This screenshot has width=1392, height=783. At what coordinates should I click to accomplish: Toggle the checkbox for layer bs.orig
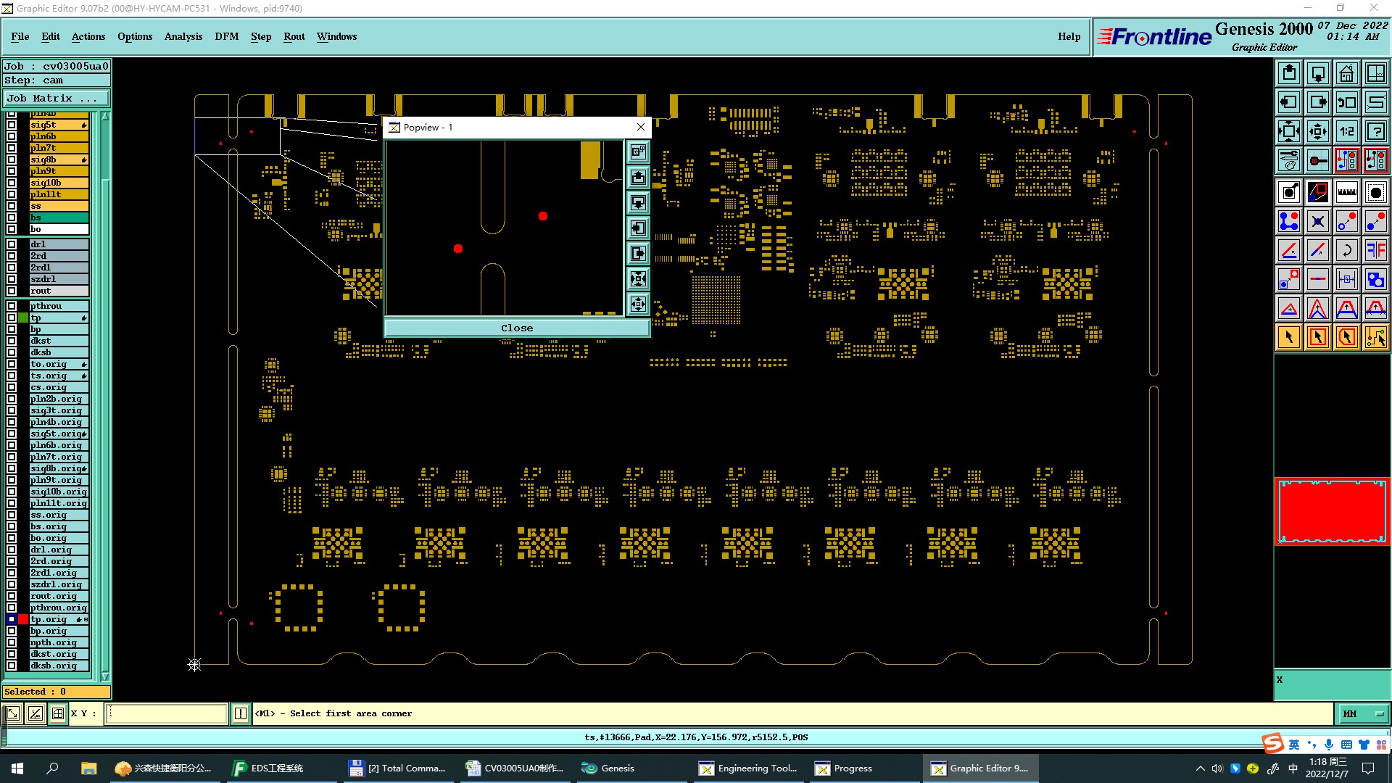click(12, 526)
